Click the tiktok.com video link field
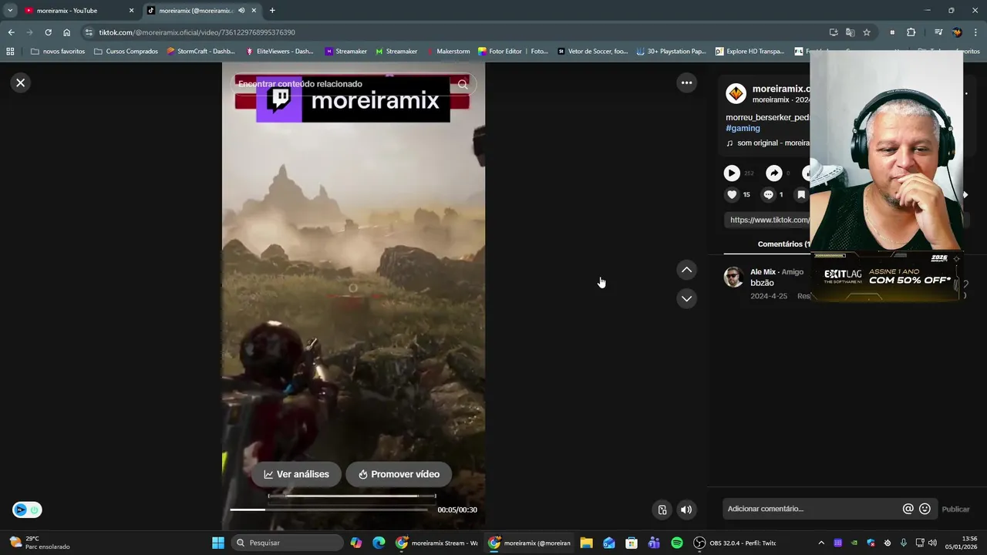Viewport: 987px width, 555px height. coord(766,220)
